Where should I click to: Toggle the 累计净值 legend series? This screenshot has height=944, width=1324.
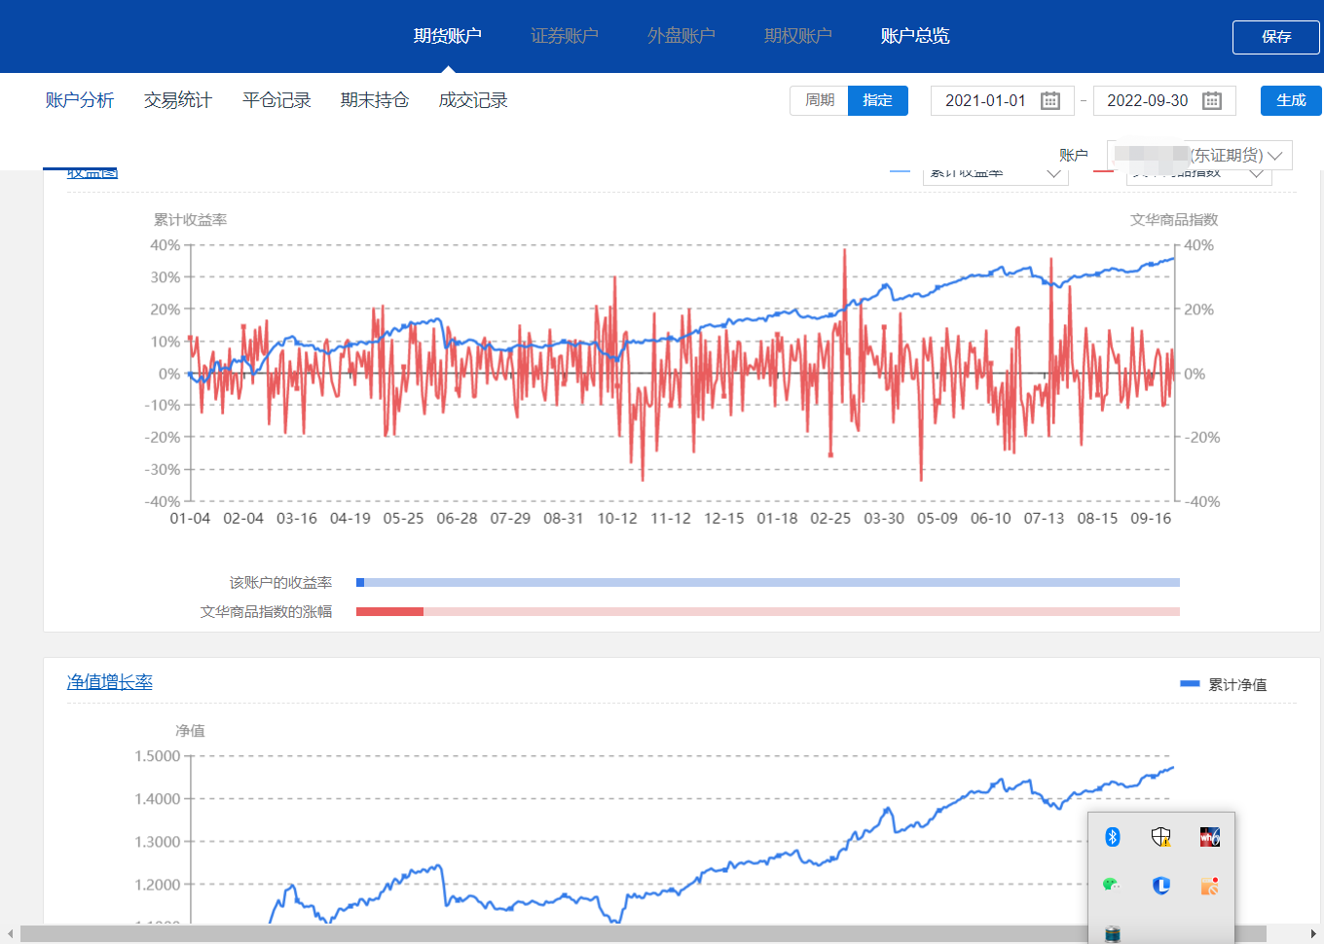[x=1224, y=684]
